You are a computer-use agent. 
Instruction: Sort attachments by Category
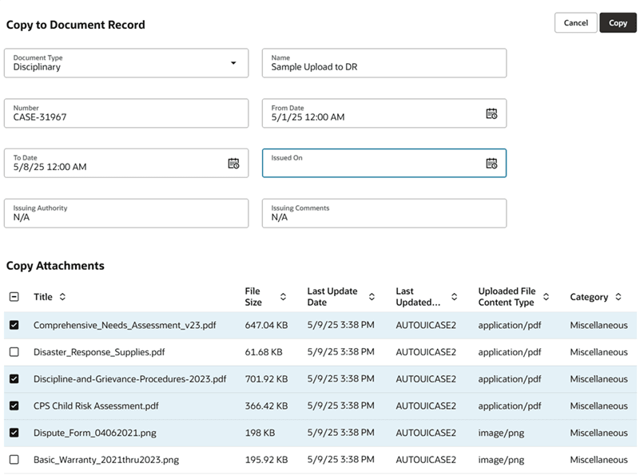(614, 296)
